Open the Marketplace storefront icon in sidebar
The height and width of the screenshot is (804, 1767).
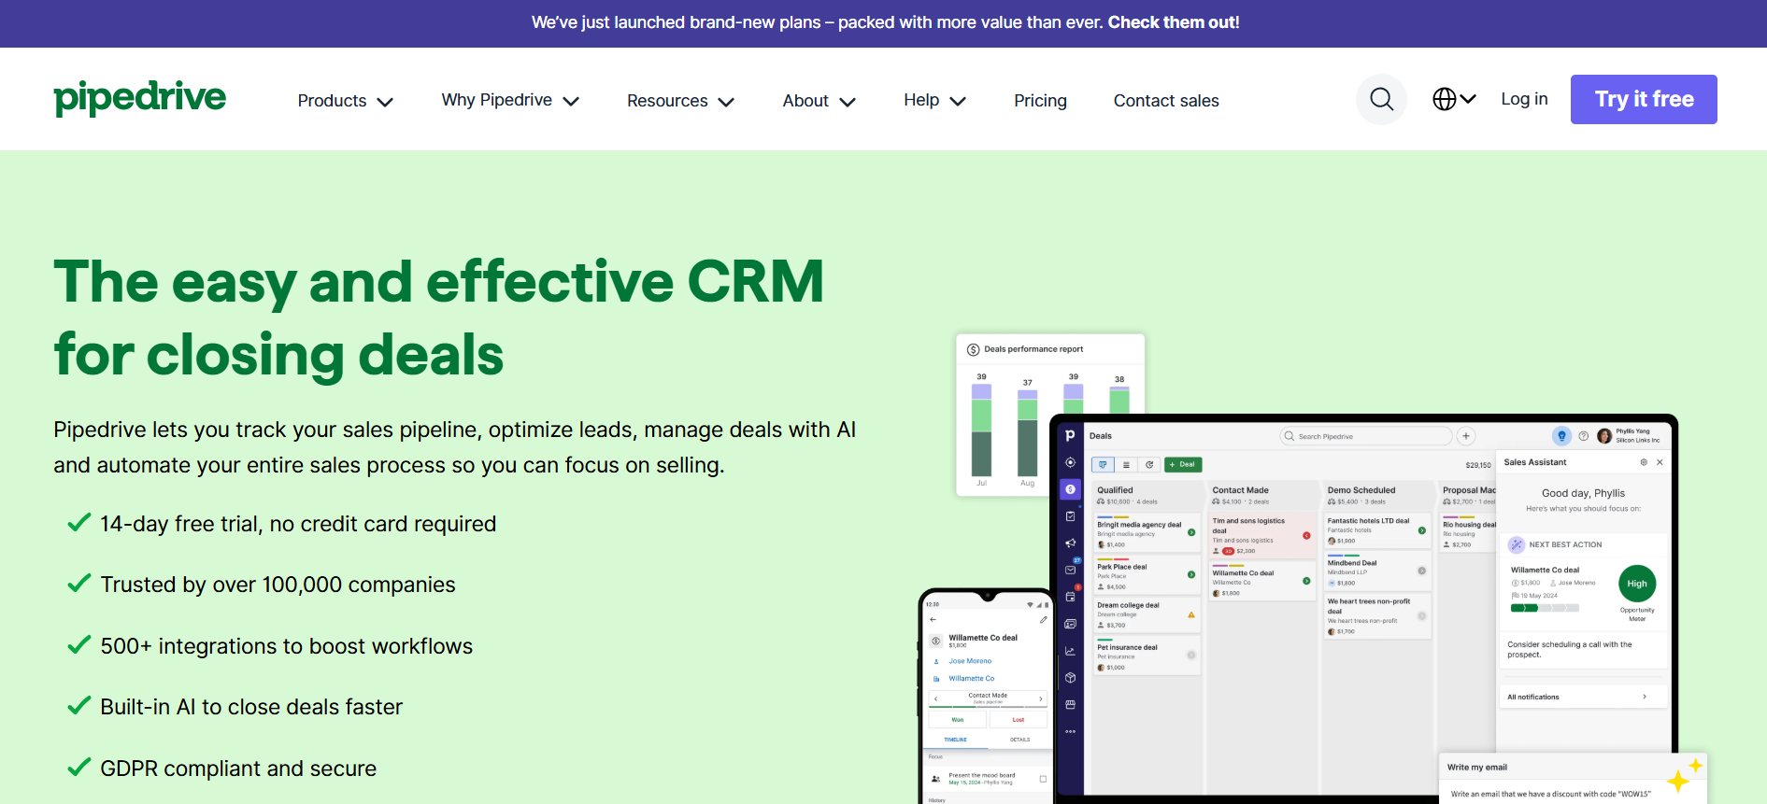1070,705
